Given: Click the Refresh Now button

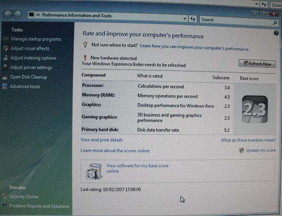Looking at the screenshot, I should [x=257, y=63].
